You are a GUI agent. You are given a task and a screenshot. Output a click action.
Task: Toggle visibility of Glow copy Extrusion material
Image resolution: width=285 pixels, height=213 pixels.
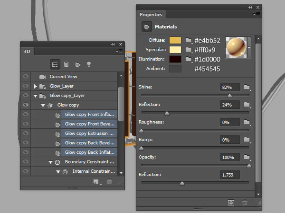click(x=26, y=133)
